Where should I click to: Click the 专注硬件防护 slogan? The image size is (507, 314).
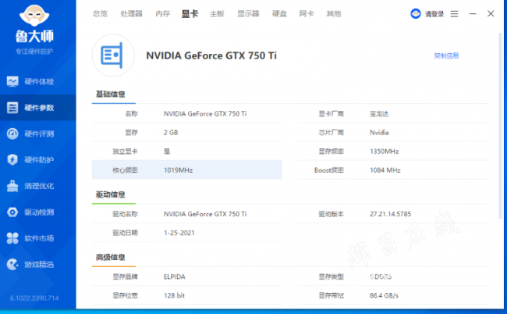pyautogui.click(x=34, y=52)
